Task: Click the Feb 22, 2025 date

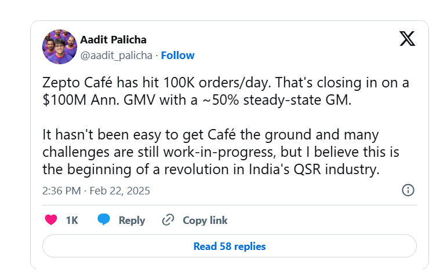Action: (x=120, y=190)
